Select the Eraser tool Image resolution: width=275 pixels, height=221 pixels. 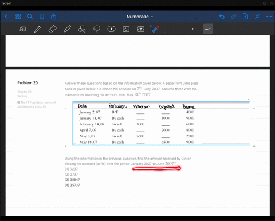(x=53, y=29)
